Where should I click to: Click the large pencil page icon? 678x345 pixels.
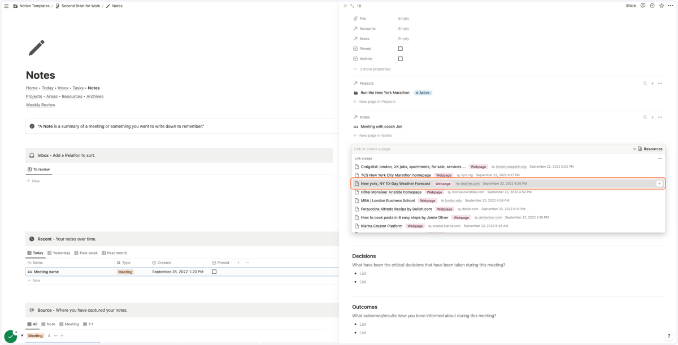pos(37,48)
